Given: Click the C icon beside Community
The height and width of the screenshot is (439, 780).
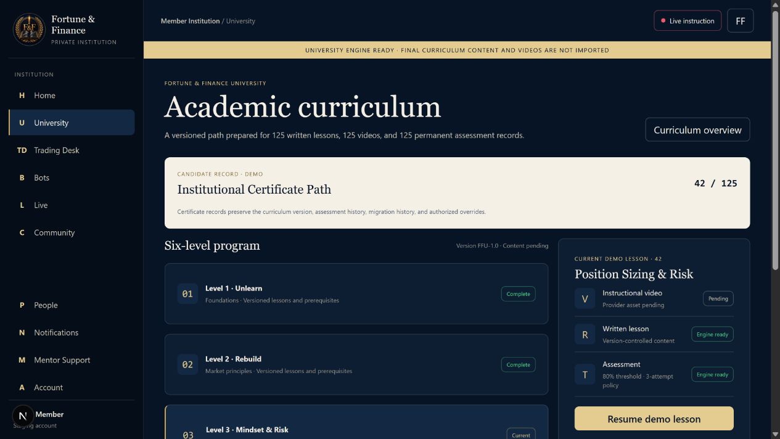Looking at the screenshot, I should point(22,232).
